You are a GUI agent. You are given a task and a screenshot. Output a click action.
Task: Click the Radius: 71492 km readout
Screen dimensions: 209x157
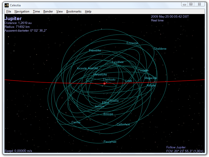[17, 27]
